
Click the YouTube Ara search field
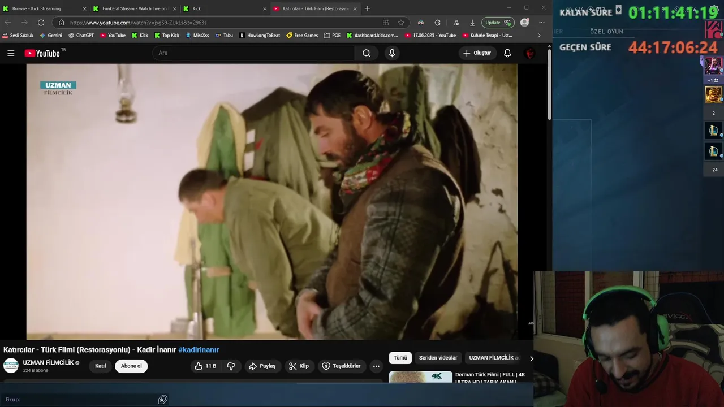[x=253, y=53]
